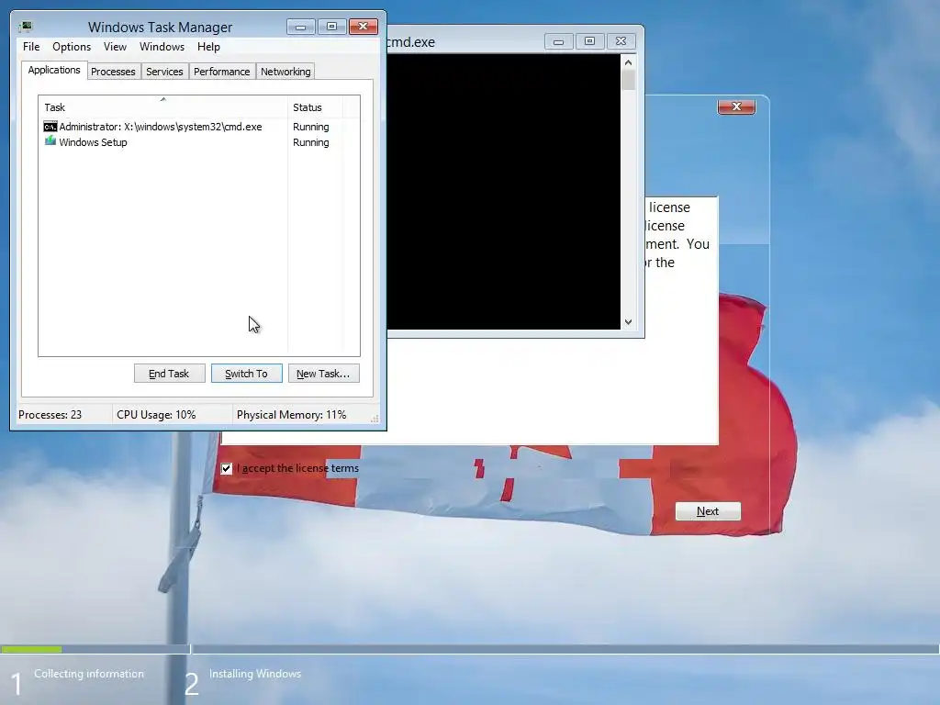Switch to the Performance tab
This screenshot has width=940, height=705.
pos(222,72)
